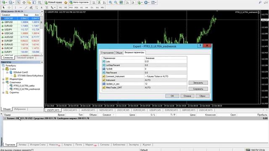The image size is (269, 151).
Task: Open the О программе dialog tab
Action: (107, 53)
